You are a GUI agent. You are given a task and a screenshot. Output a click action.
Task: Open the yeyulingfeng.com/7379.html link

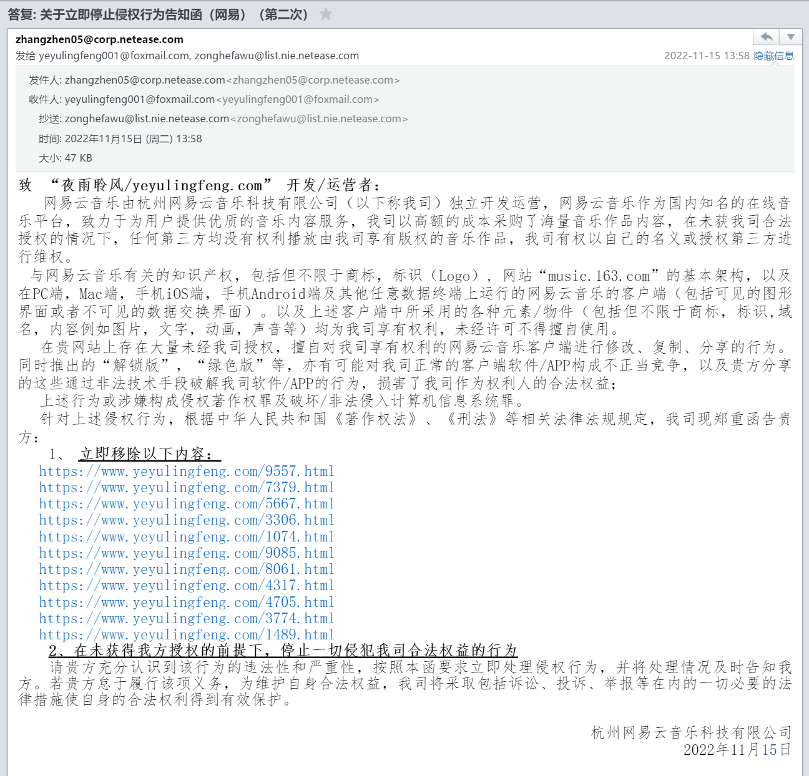click(187, 488)
